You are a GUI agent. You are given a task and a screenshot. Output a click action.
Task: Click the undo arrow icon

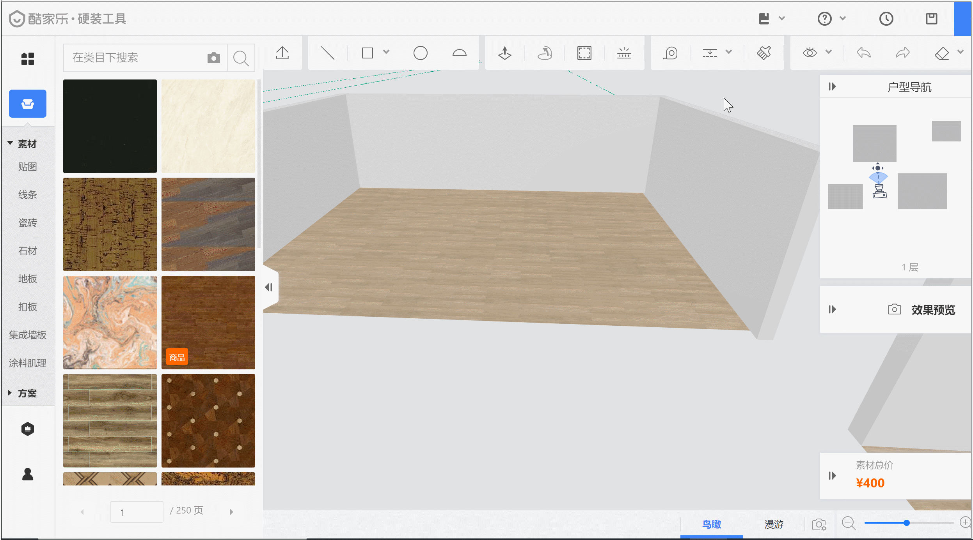click(864, 53)
